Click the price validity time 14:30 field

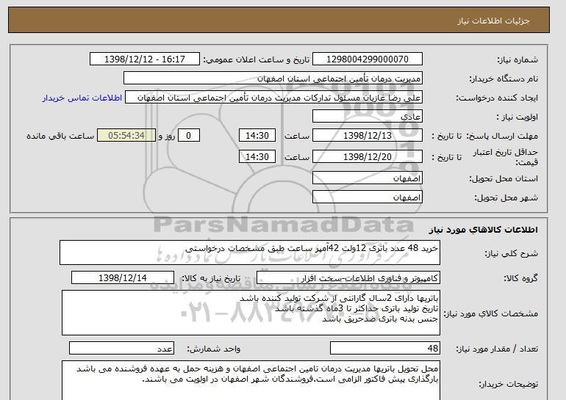(x=257, y=157)
